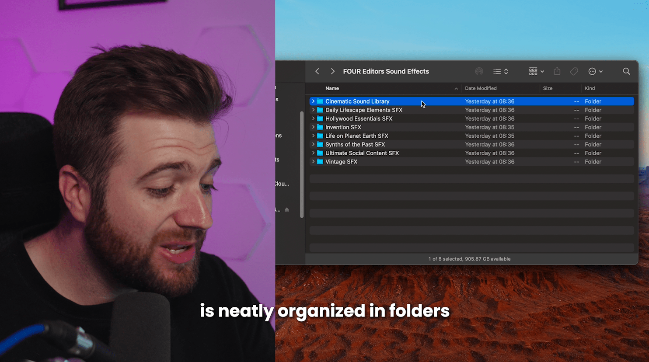Expand the Synths of the Past SFX folder

[x=313, y=144]
